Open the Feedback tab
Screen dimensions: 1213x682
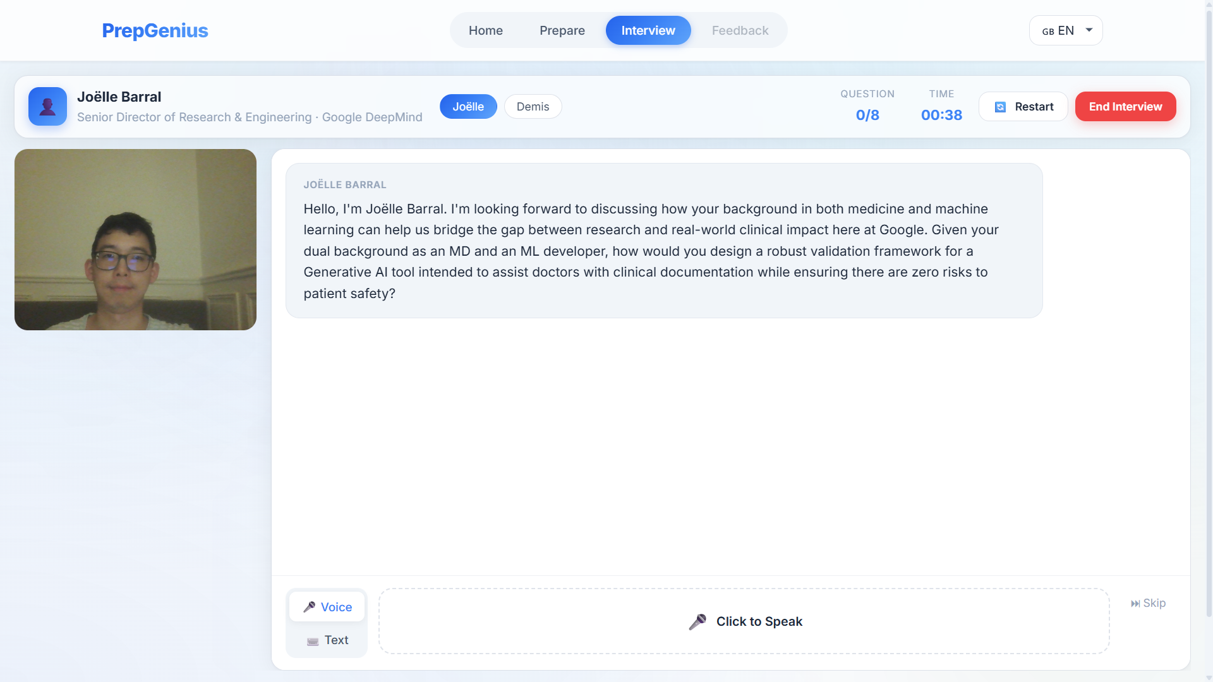pyautogui.click(x=740, y=30)
